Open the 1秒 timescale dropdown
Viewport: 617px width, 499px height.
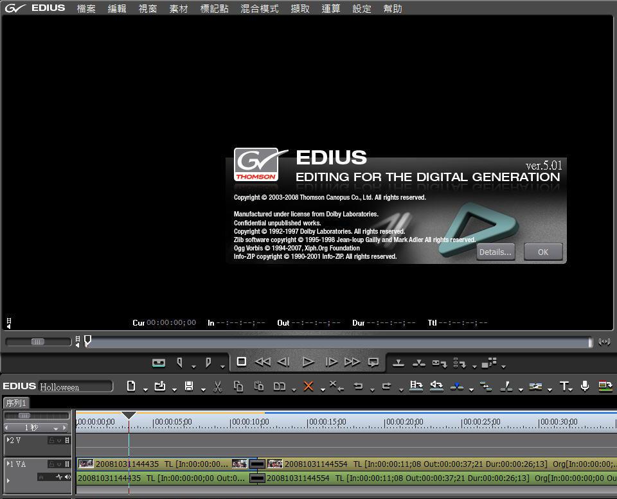point(56,428)
